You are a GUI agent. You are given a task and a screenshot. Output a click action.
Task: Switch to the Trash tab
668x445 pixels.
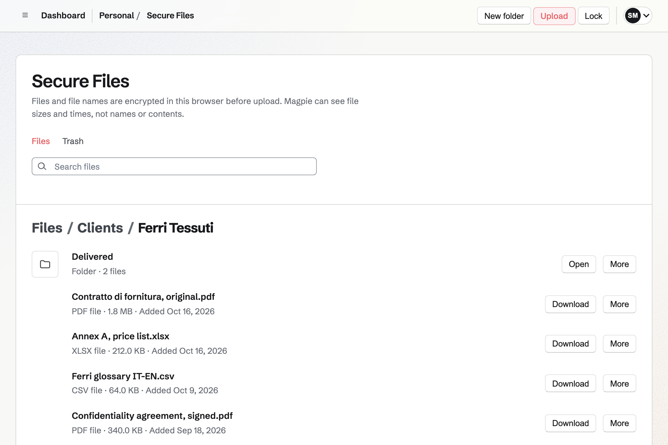click(73, 141)
